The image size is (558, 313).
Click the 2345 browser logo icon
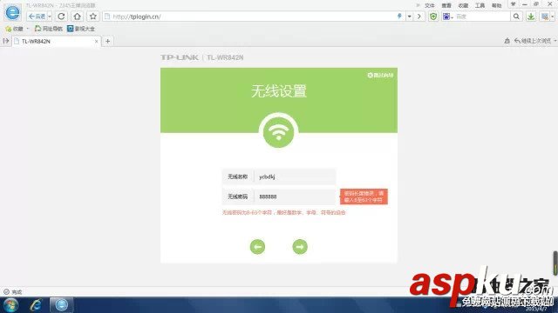click(x=12, y=13)
